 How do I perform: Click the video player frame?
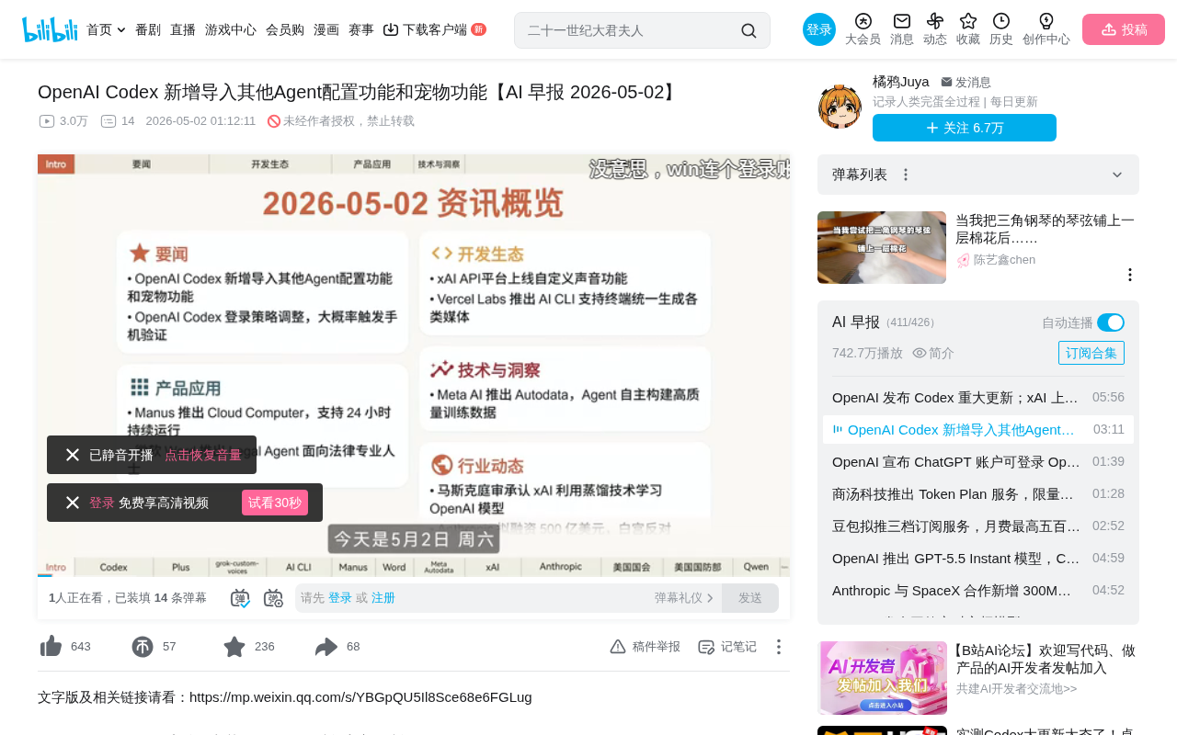[414, 365]
